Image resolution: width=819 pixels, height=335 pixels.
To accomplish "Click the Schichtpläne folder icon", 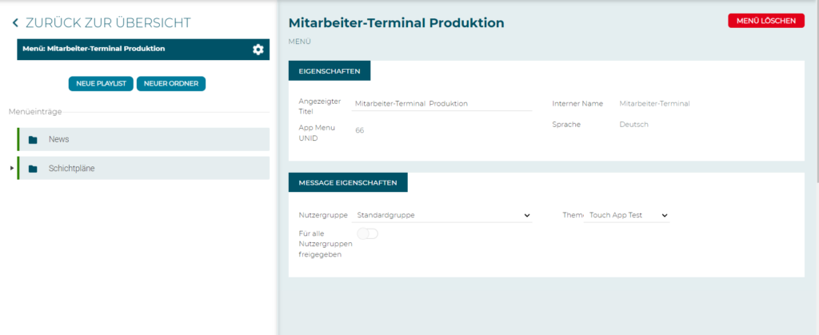I will coord(33,169).
